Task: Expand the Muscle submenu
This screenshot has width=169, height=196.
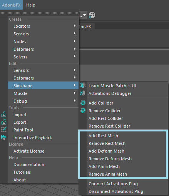Action: [x=43, y=93]
